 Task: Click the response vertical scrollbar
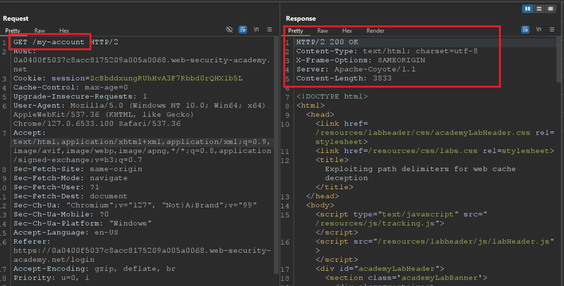[x=559, y=59]
